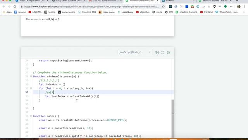This screenshot has width=248, height=140.
Task: Select the Minimum Distances tab
Action: (x=141, y=1)
